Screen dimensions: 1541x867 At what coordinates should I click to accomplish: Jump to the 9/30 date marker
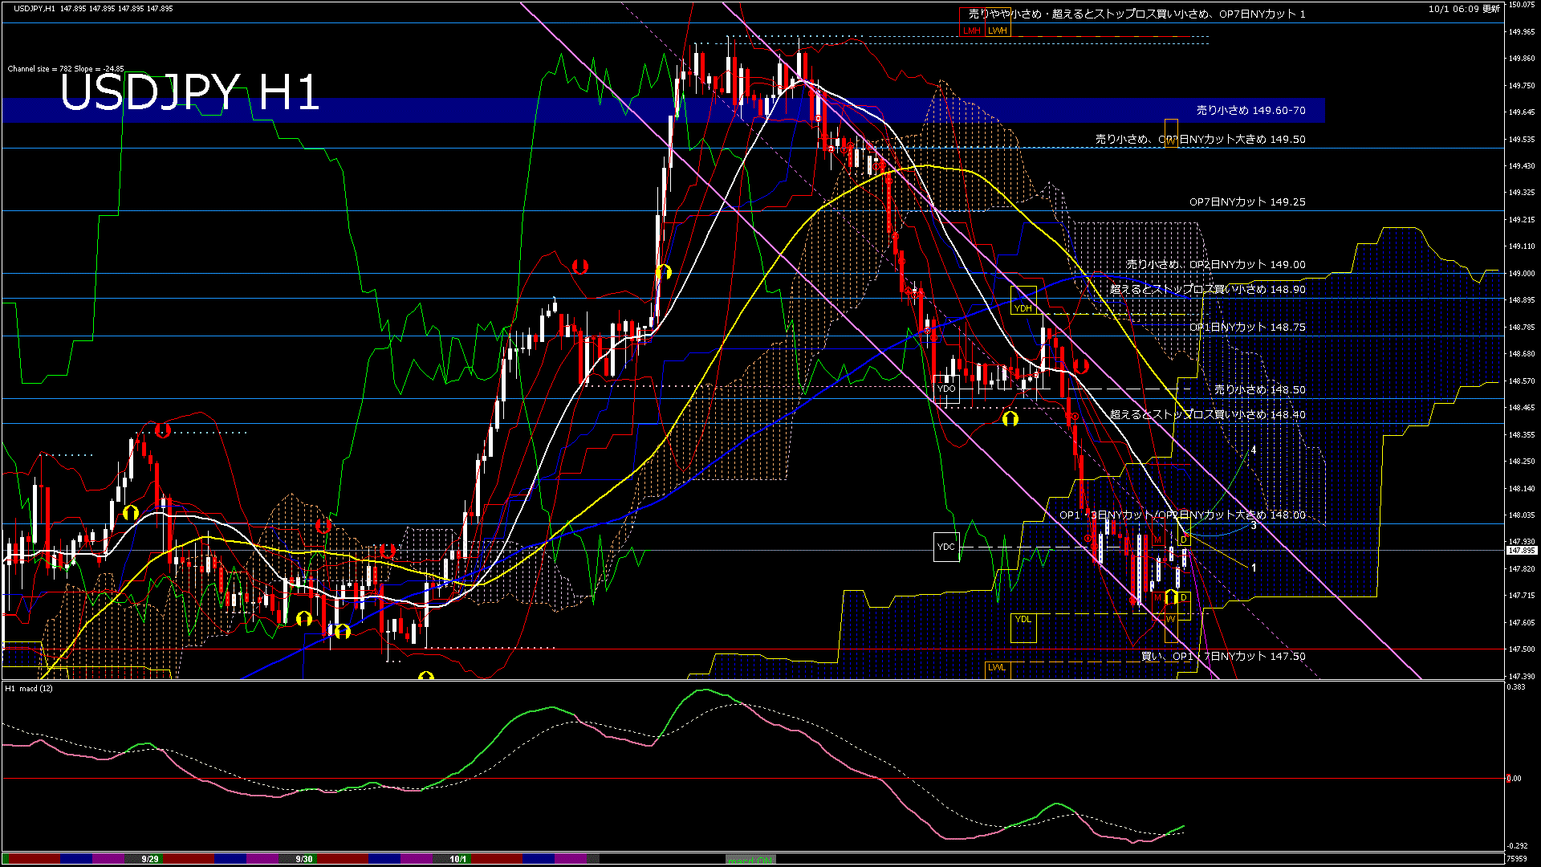click(304, 859)
